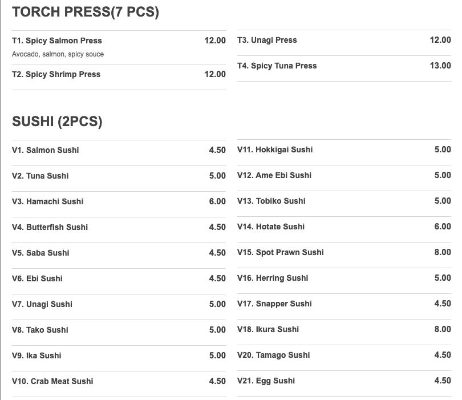The image size is (462, 400).
Task: Pick V10. Crab Meat Sushi
Action: pos(52,381)
